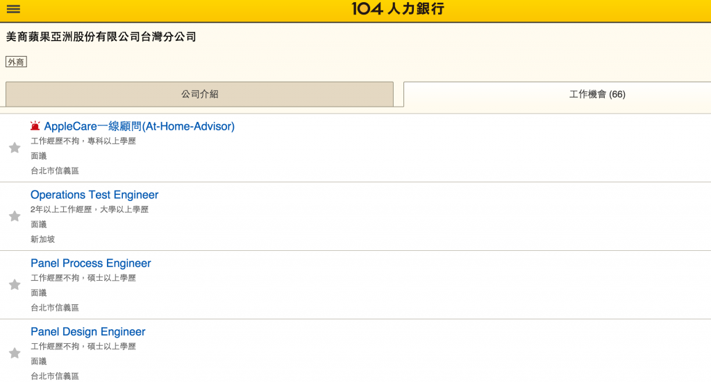Favorite the Panel Process Engineer job

tap(15, 284)
